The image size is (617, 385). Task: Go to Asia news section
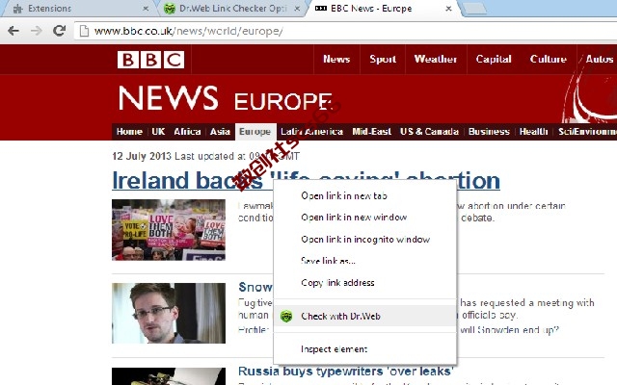point(220,132)
